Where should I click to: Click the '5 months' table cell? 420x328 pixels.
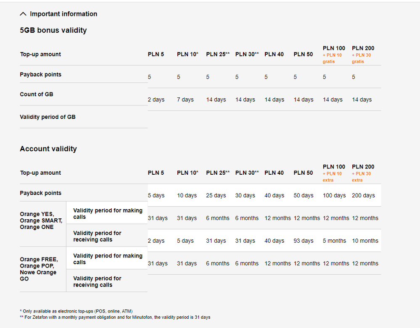pyautogui.click(x=334, y=241)
